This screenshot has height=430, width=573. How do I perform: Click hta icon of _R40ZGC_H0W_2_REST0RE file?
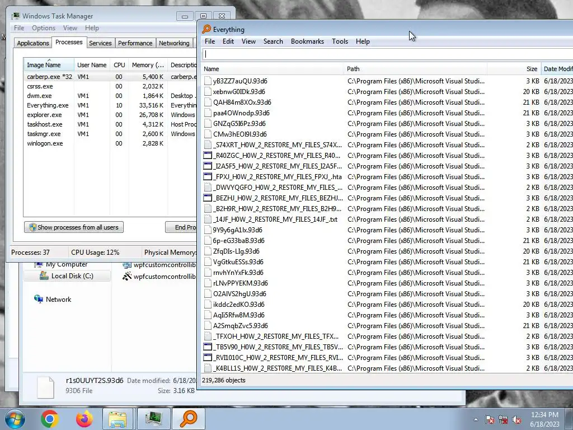(x=208, y=156)
